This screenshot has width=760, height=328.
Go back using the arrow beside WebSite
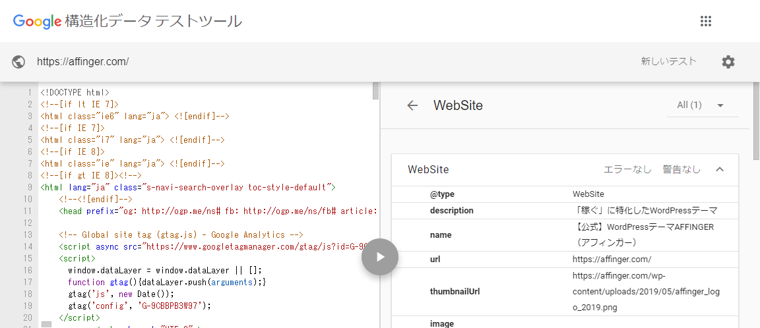[x=413, y=105]
